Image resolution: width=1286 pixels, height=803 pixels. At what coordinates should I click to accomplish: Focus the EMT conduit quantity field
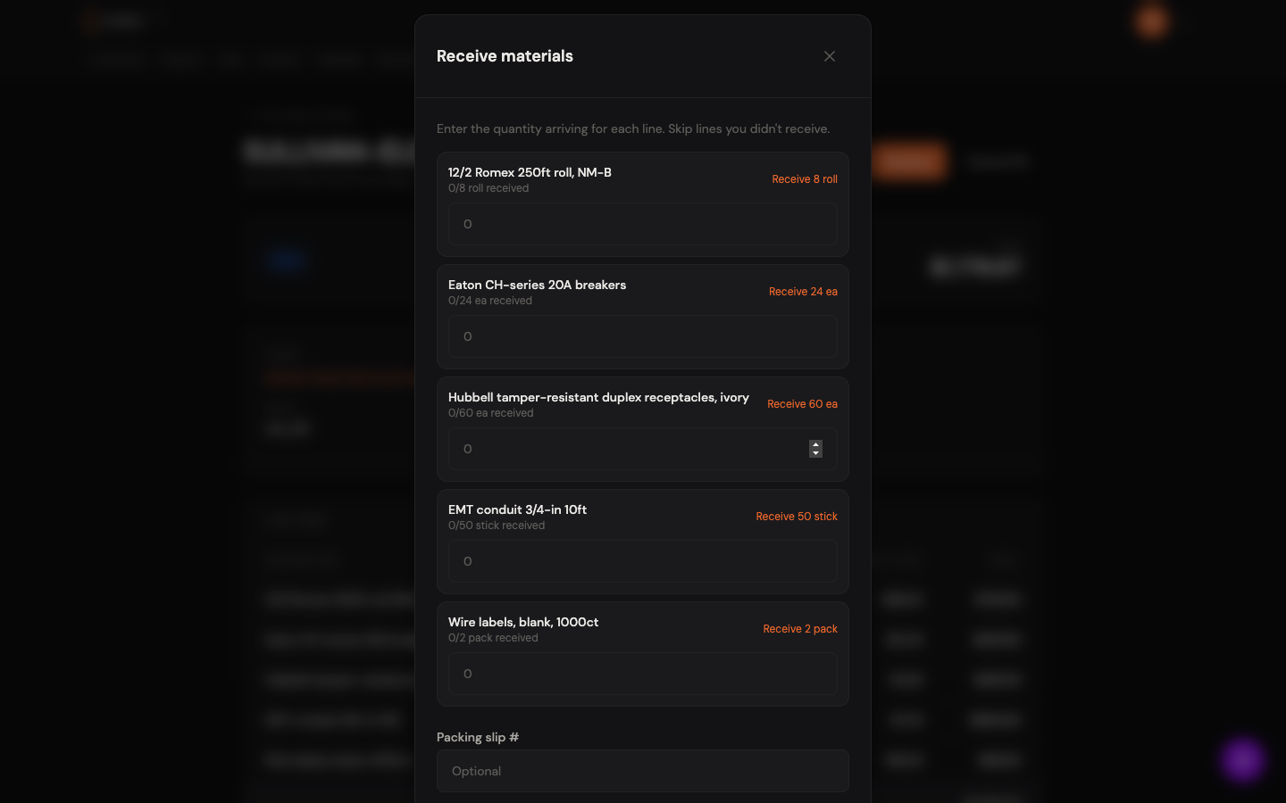coord(643,561)
